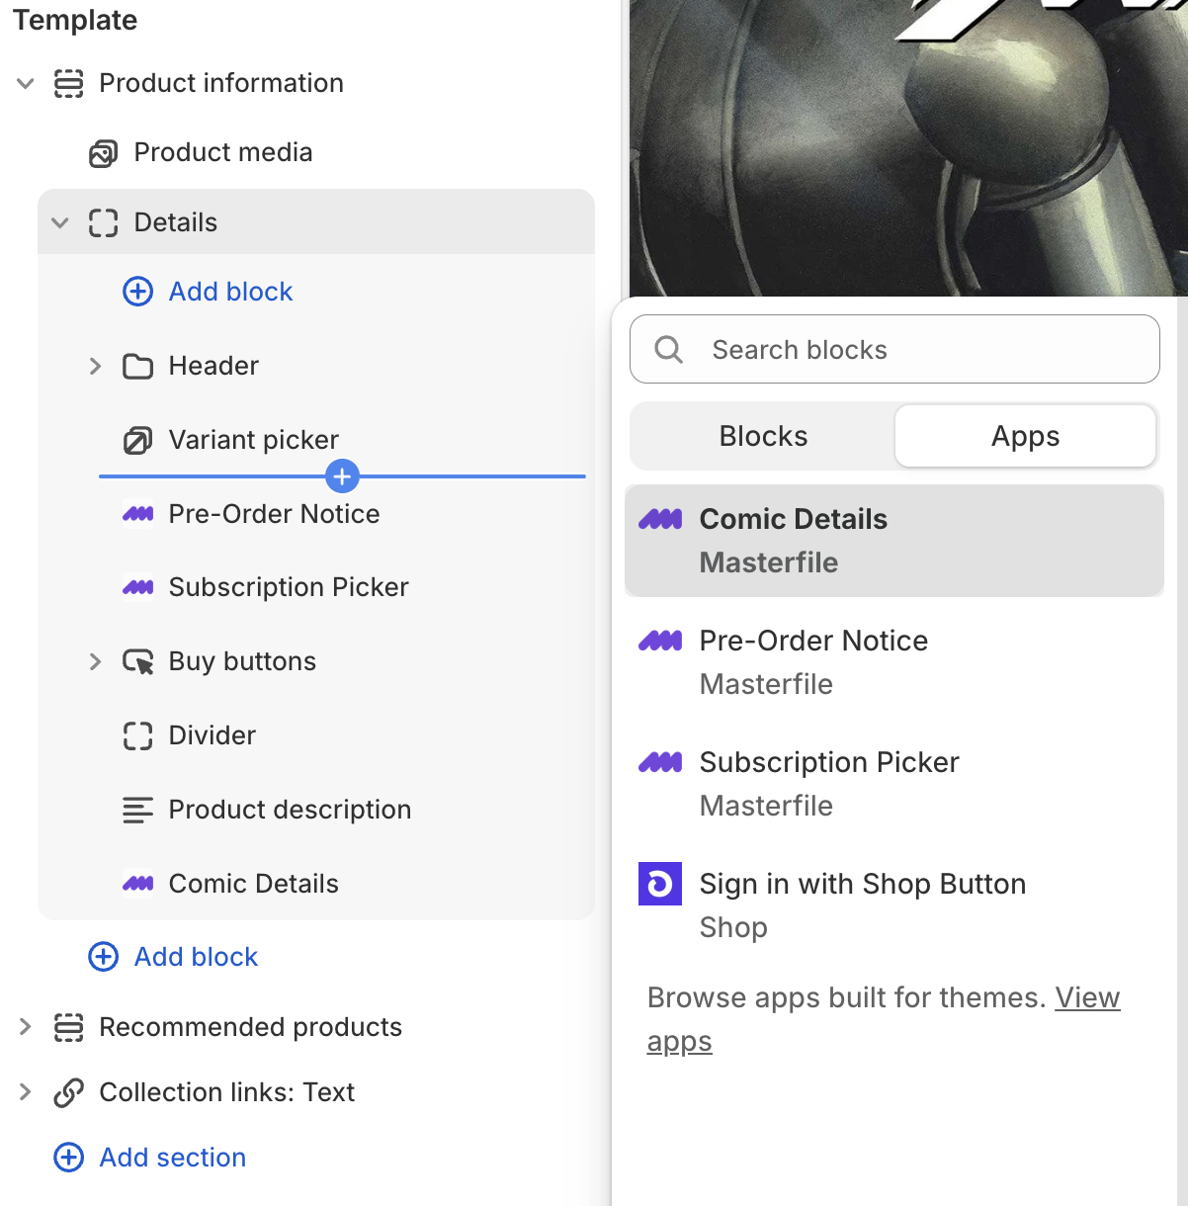
Task: Click the magnifier icon in Search blocks
Action: [x=669, y=349]
